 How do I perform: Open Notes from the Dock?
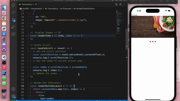pos(4,24)
